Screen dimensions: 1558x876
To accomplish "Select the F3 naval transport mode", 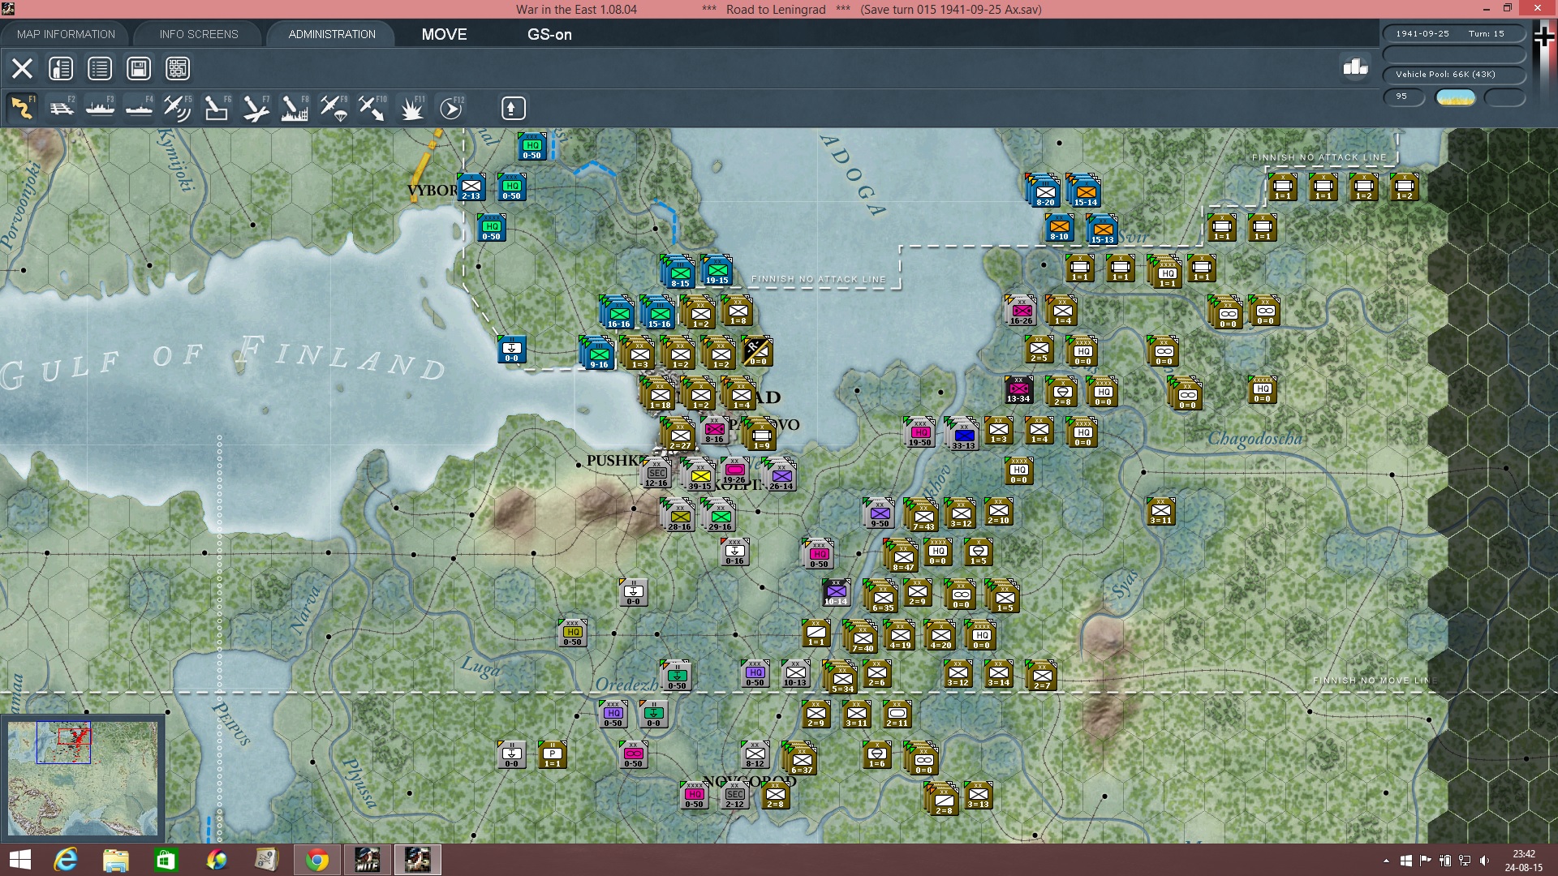I will coord(101,108).
